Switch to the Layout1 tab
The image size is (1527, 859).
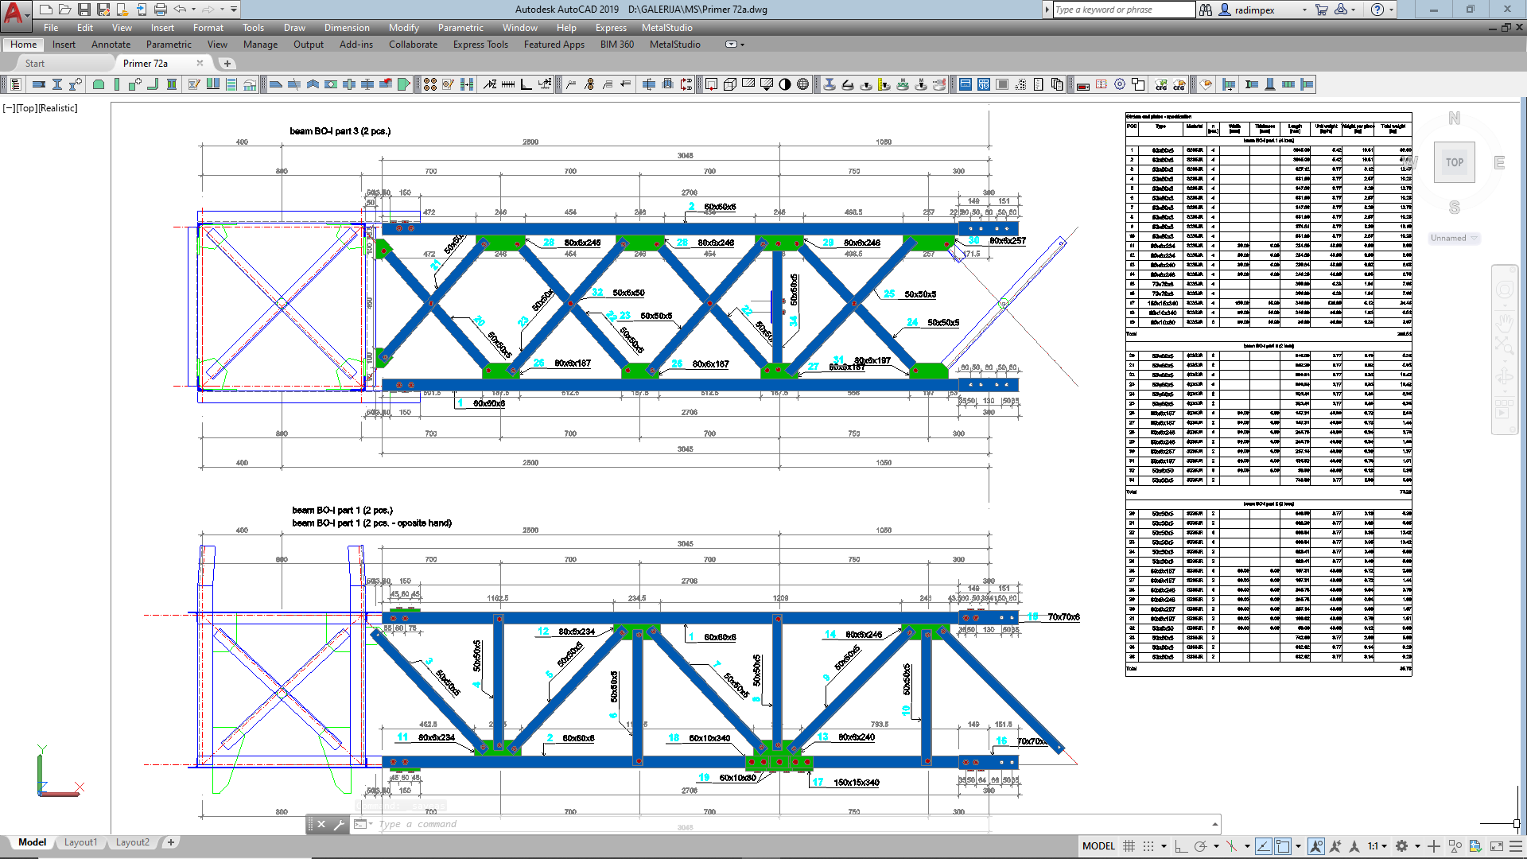point(80,842)
